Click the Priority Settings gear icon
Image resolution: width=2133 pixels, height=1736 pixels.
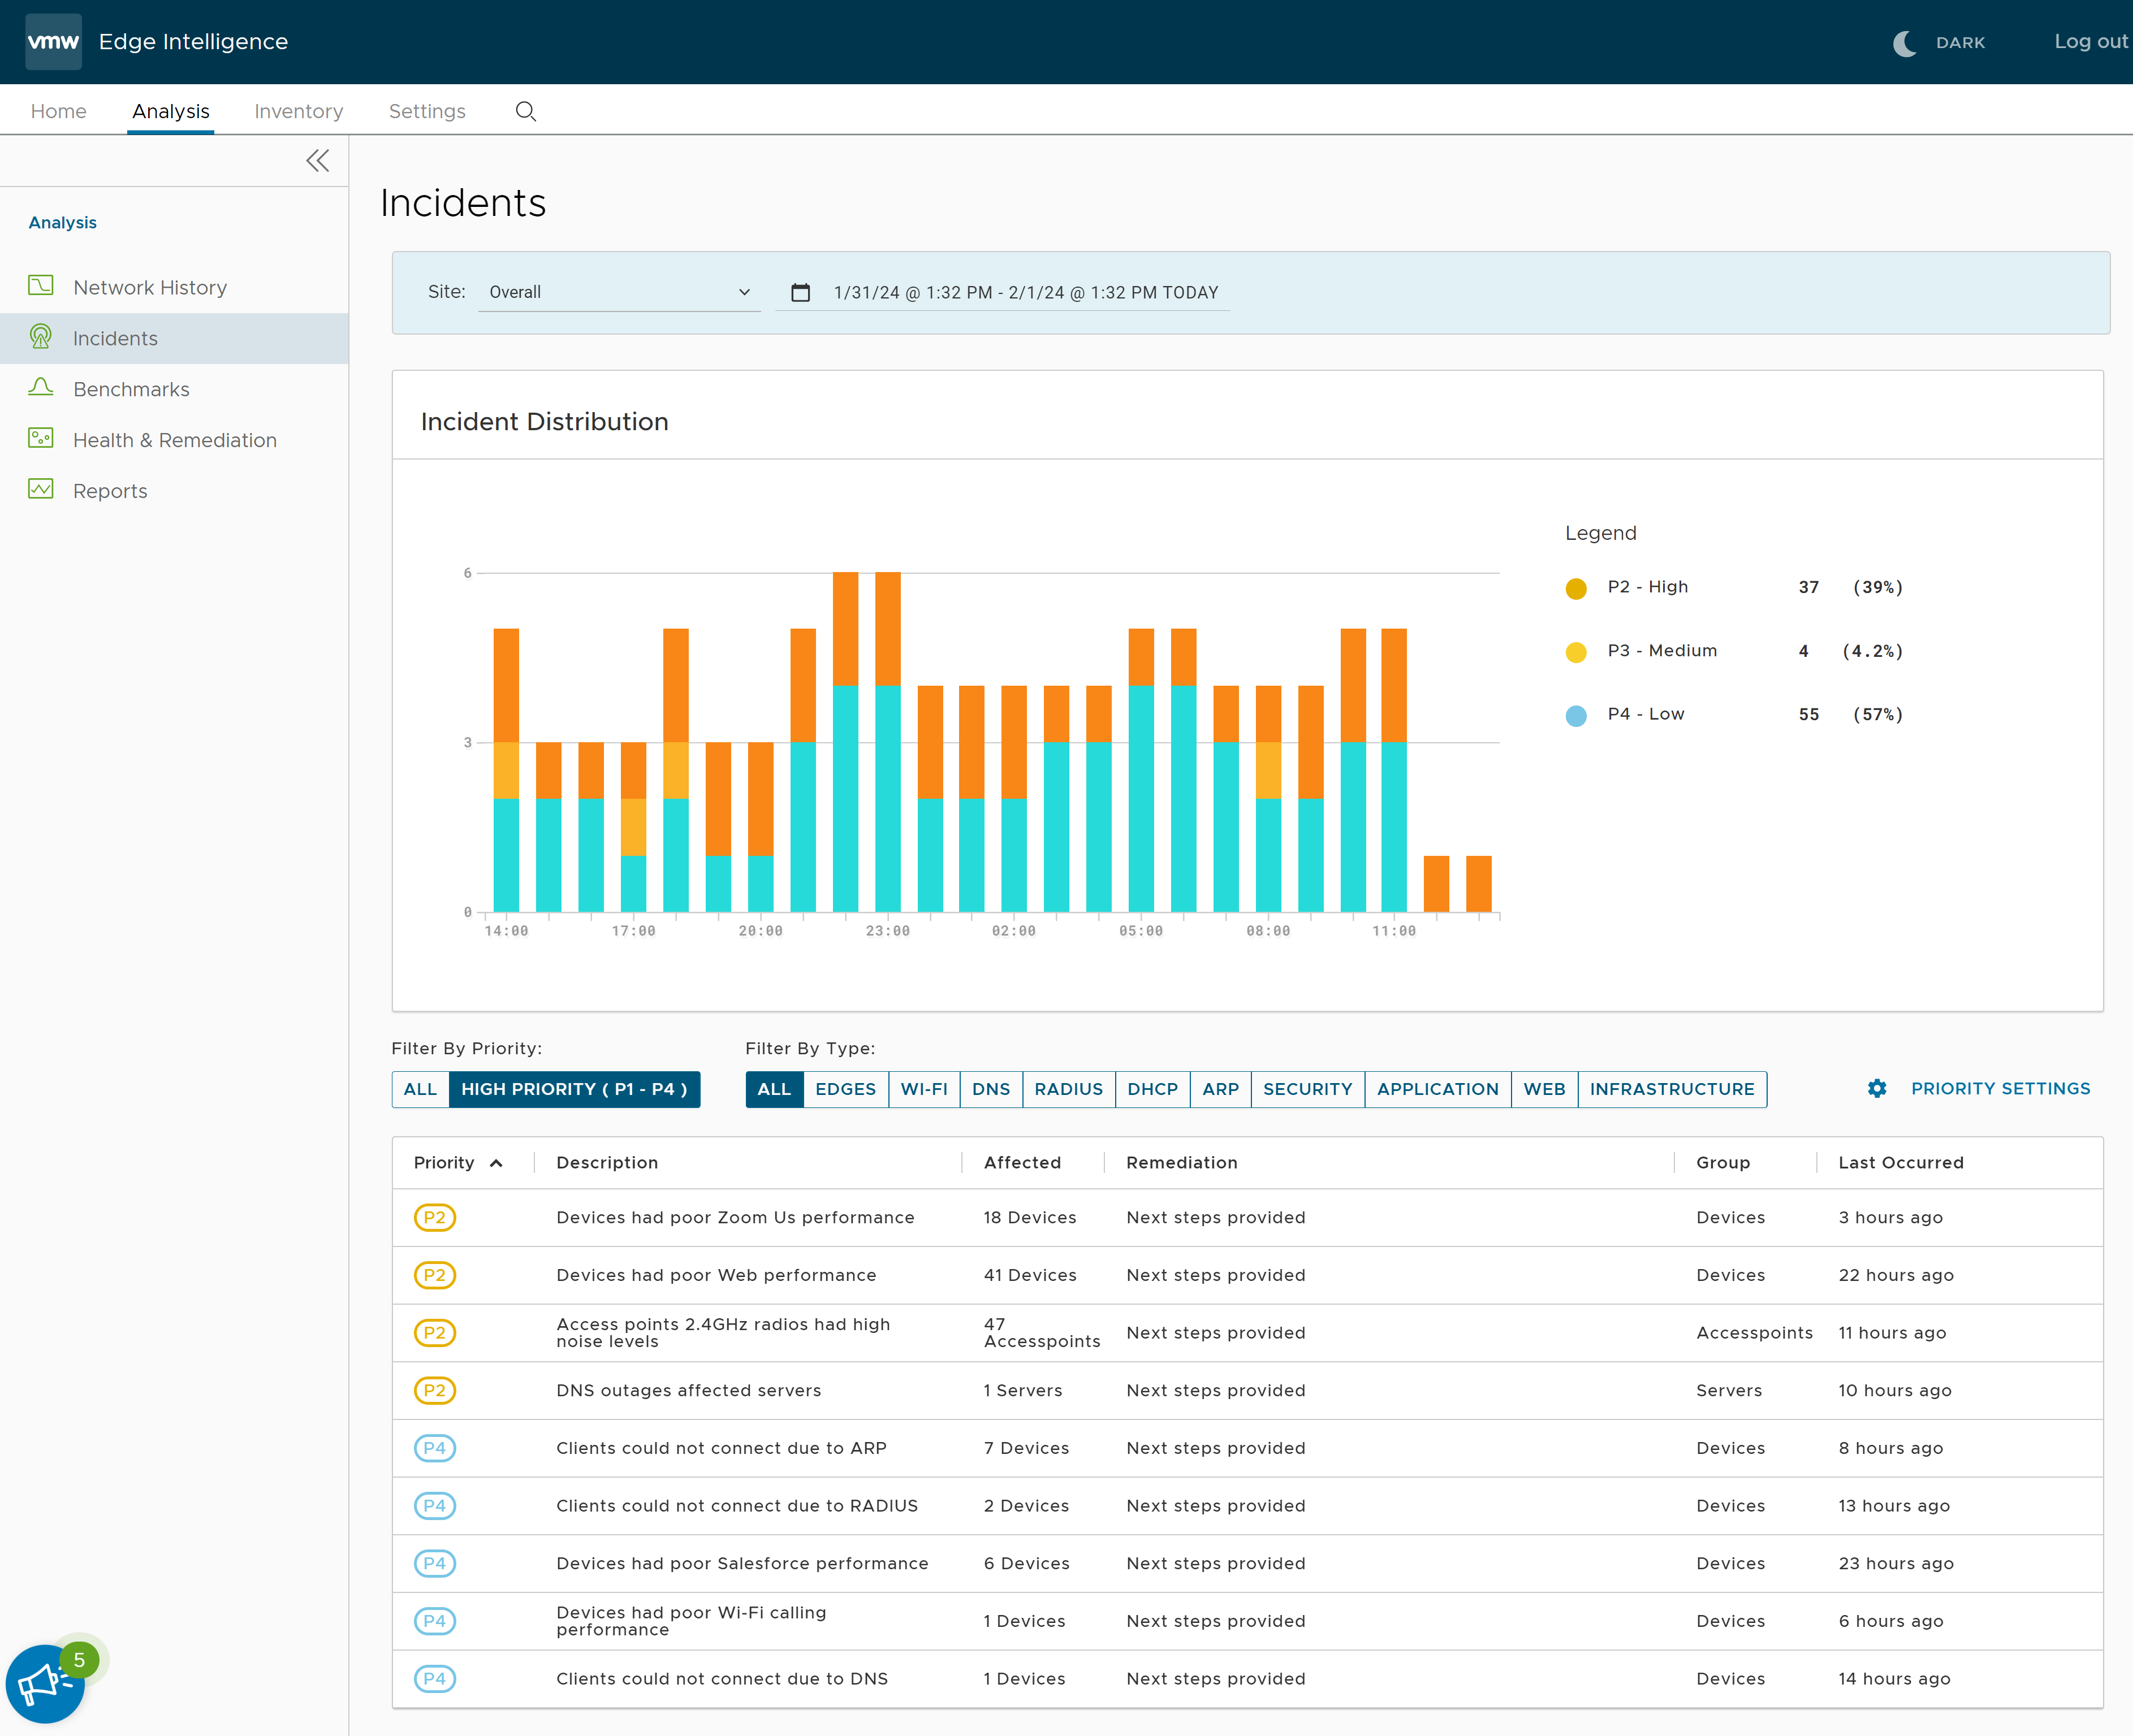pyautogui.click(x=1877, y=1088)
